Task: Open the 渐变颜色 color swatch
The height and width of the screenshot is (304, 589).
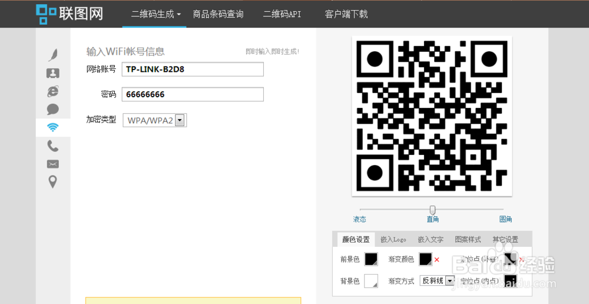Action: coord(426,259)
